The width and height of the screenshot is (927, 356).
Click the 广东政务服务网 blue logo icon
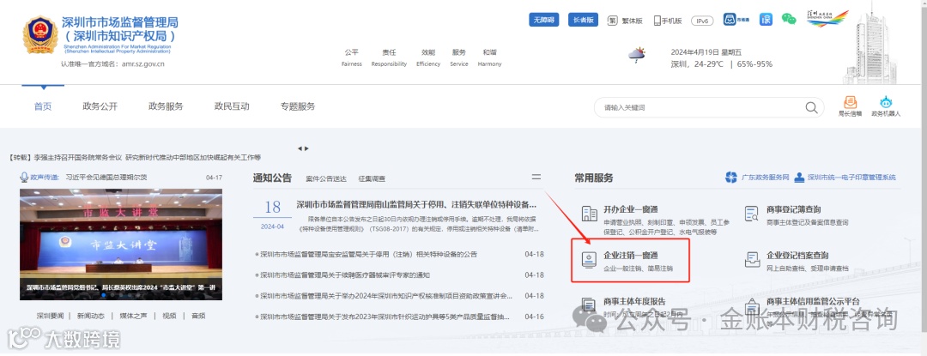[731, 178]
